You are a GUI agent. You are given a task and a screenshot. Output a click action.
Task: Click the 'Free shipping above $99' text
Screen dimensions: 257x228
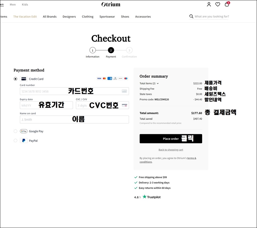pos(153,177)
